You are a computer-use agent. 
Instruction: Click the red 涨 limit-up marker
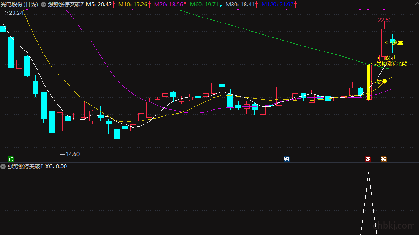pyautogui.click(x=368, y=159)
